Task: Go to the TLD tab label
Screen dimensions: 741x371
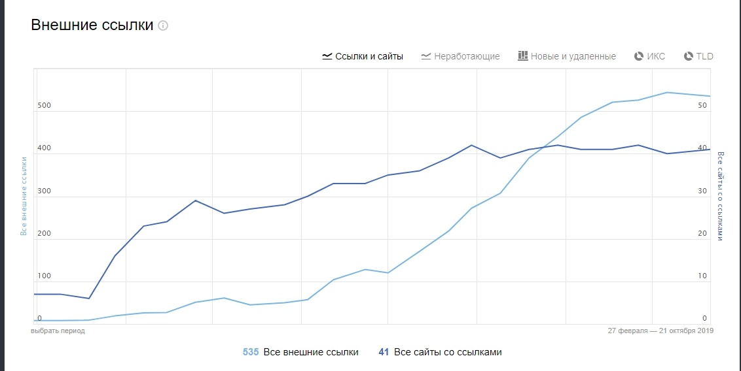Action: pyautogui.click(x=704, y=56)
